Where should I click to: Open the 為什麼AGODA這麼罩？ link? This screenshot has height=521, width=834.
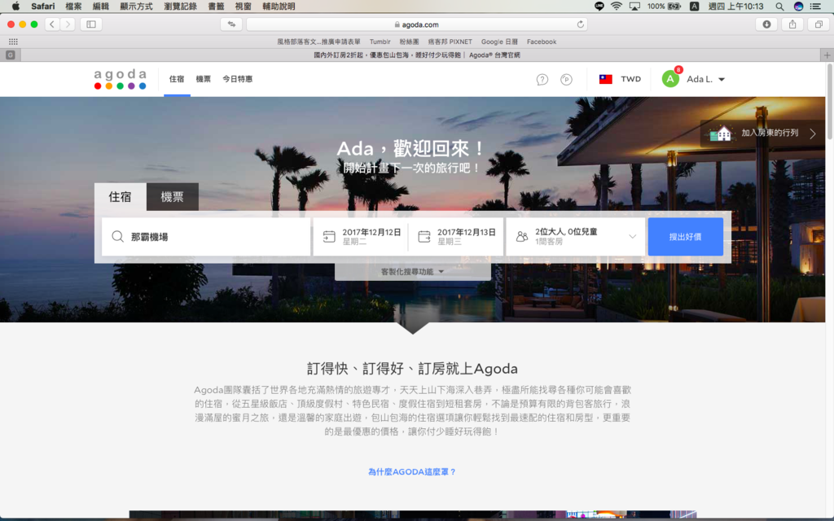412,471
